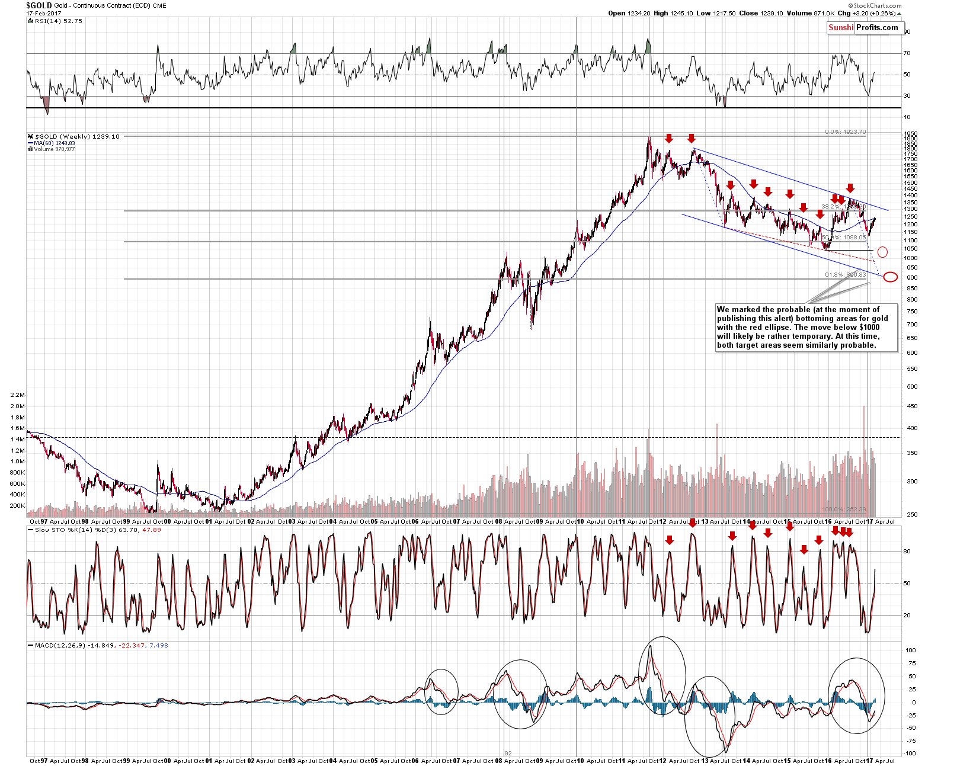957x766 pixels.
Task: Click the SunshineProfits.com logo
Action: 865,27
